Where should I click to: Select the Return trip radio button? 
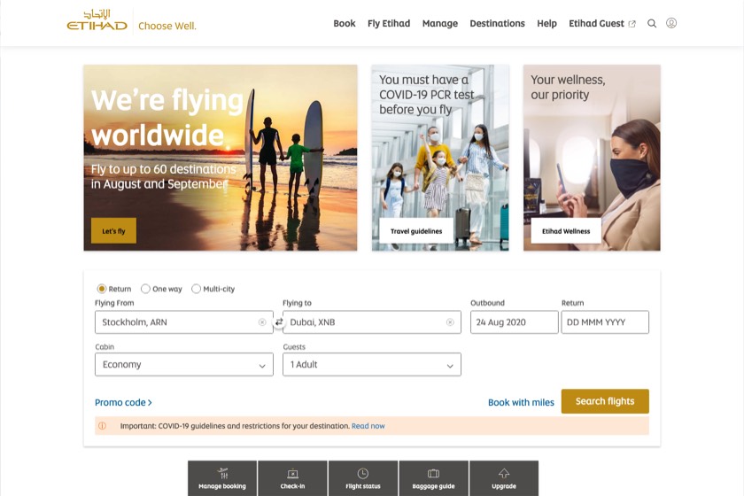pos(102,289)
